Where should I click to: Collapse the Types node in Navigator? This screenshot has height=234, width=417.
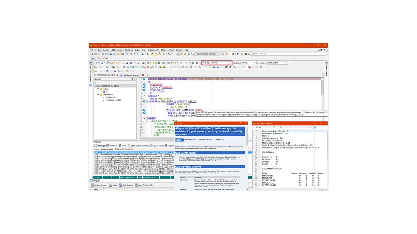98,89
